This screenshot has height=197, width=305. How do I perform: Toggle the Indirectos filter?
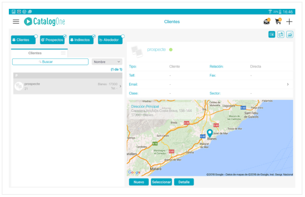tap(81, 40)
